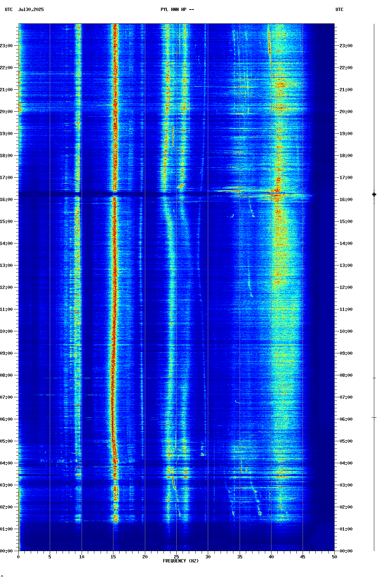
Task: Click 12:00 on the right time axis
Action: (346, 287)
